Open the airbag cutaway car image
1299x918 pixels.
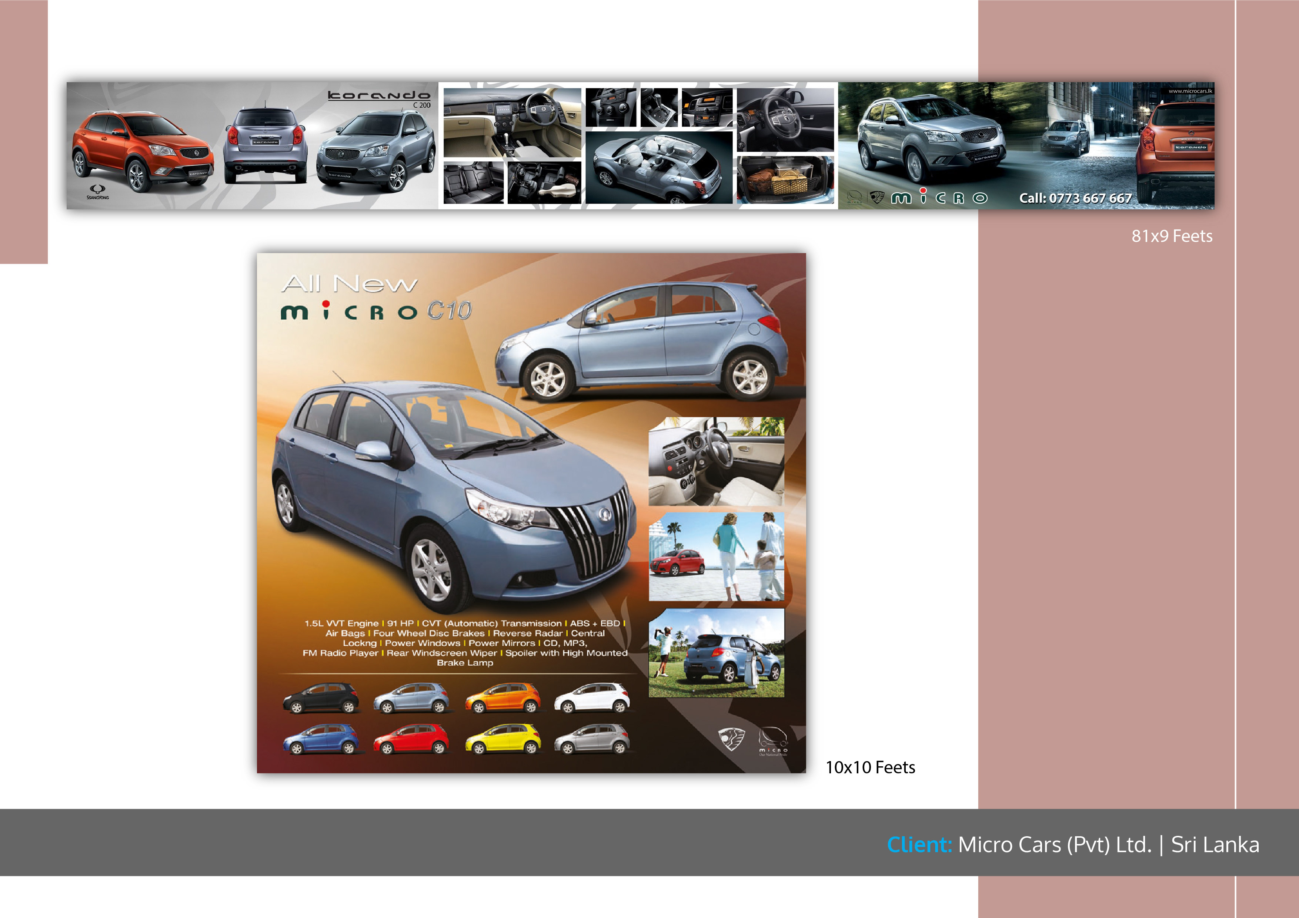(658, 168)
